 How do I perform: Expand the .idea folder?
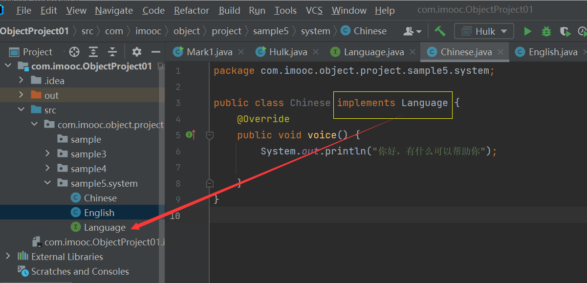(21, 81)
